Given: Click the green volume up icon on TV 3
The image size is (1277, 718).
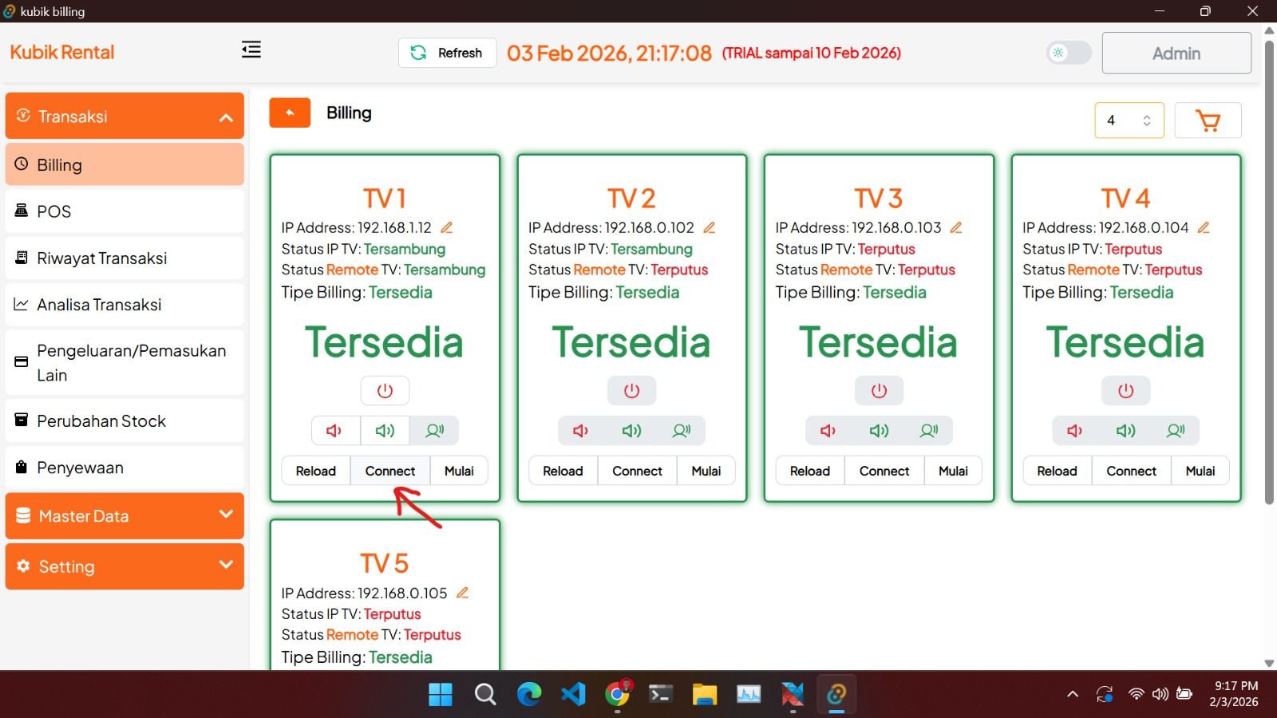Looking at the screenshot, I should tap(879, 431).
